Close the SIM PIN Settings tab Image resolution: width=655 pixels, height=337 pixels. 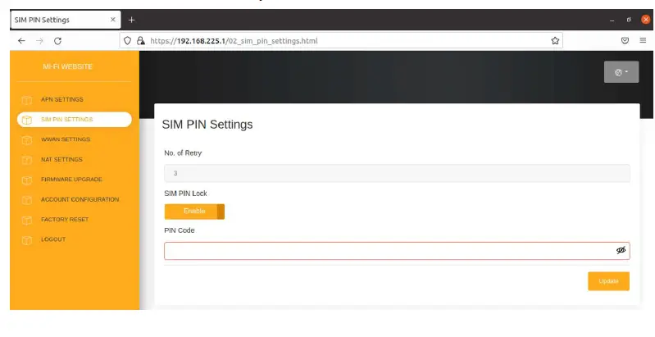(113, 20)
